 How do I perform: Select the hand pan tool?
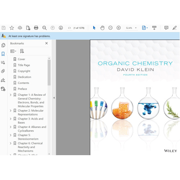point(102,28)
